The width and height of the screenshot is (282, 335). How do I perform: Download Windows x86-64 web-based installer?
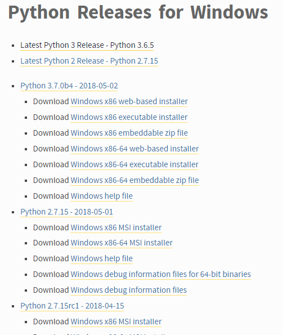135,149
